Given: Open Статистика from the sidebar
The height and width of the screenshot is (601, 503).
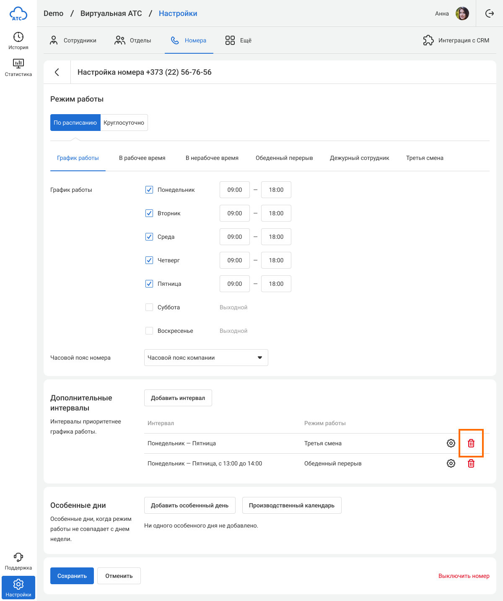Looking at the screenshot, I should pyautogui.click(x=18, y=67).
